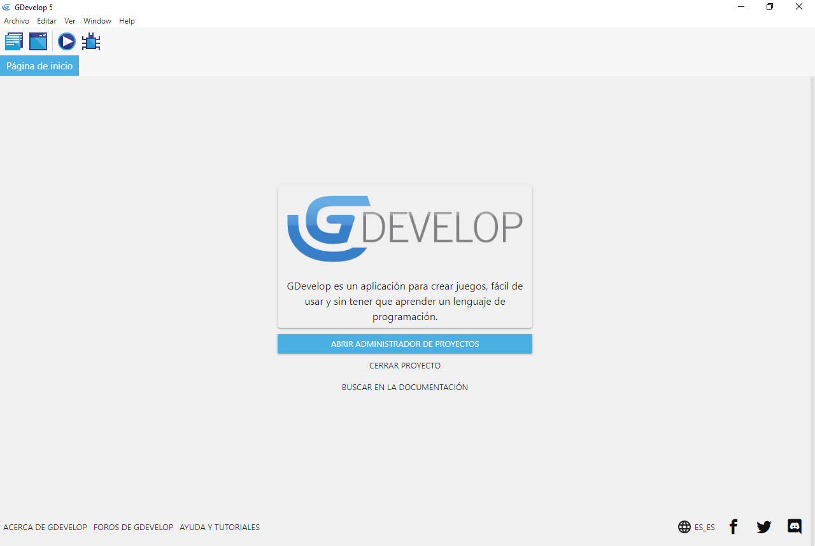
Task: Open the Archivo menu
Action: 17,21
